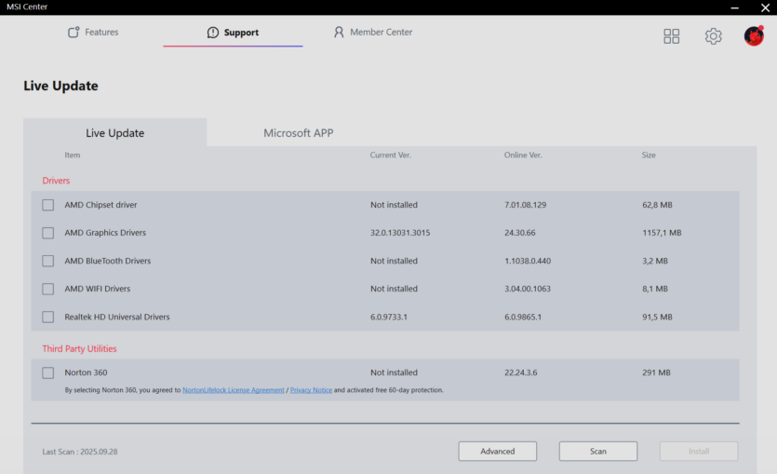Click Norton online version 22.24.3.6
777x474 pixels.
pos(521,372)
